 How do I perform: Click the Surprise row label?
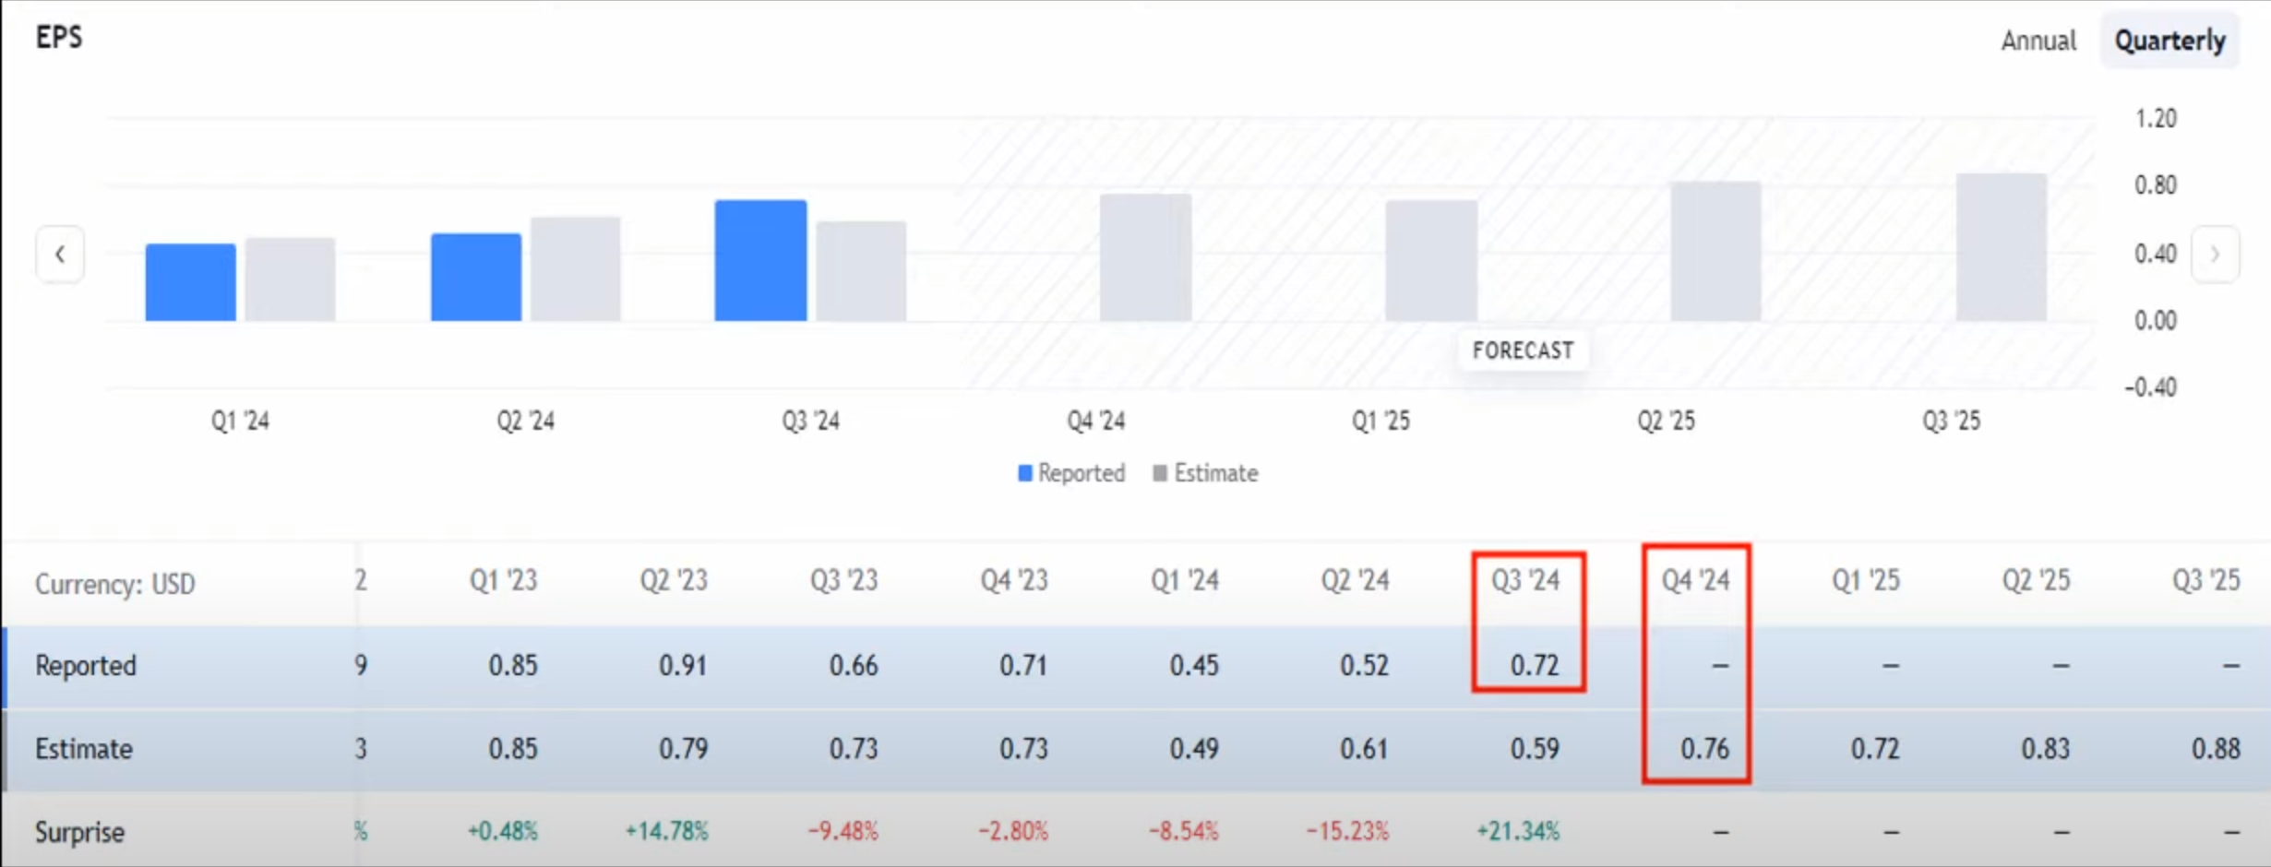[x=80, y=832]
